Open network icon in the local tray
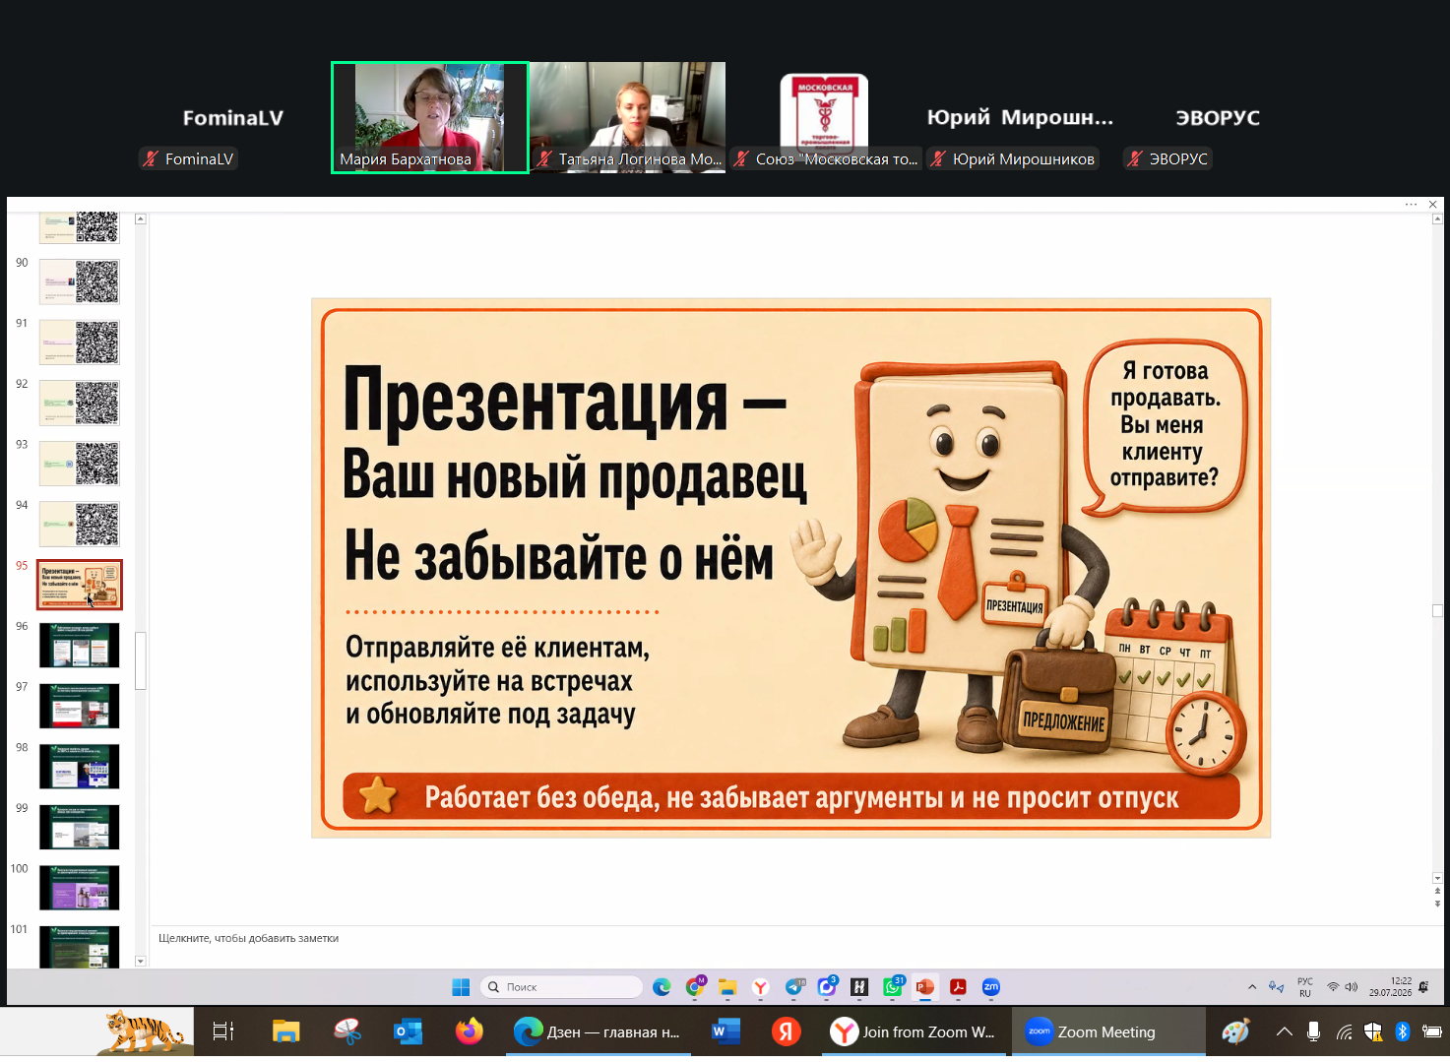The height and width of the screenshot is (1062, 1450). coord(1344,1031)
